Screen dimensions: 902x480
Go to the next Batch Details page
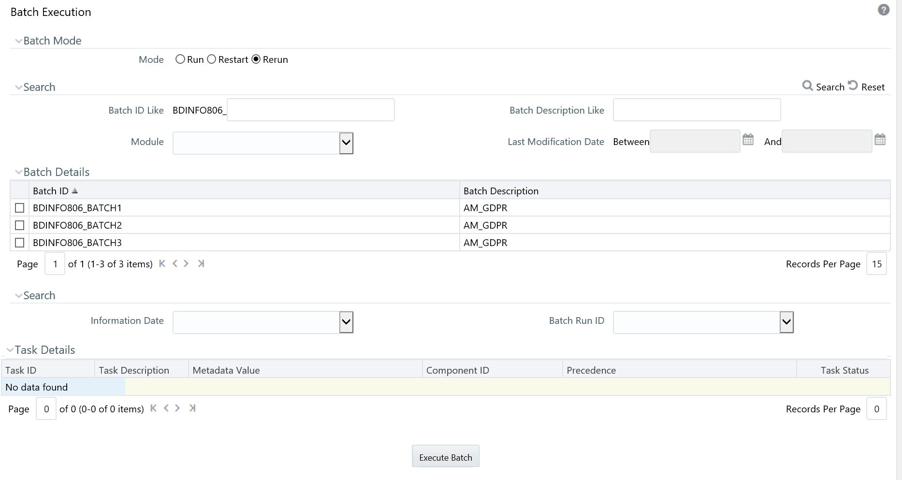186,263
